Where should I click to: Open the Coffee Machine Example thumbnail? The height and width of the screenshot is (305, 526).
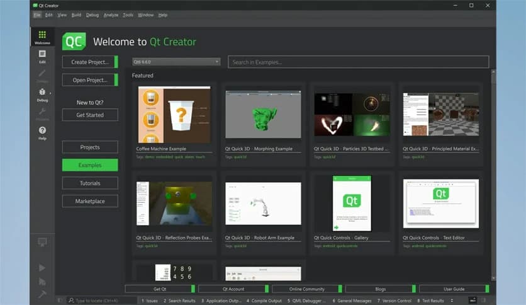pyautogui.click(x=174, y=115)
